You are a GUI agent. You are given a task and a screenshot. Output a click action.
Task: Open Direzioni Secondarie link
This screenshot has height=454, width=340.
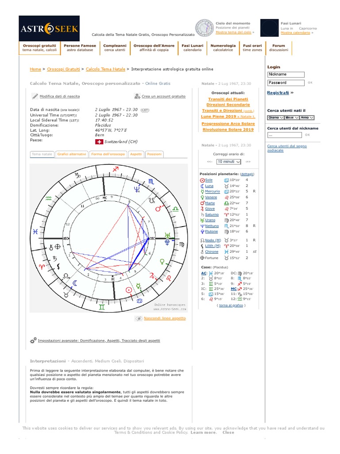[228, 105]
